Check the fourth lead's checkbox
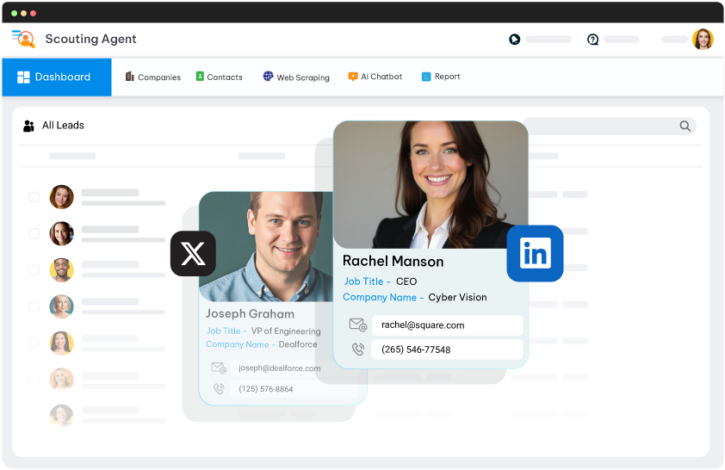Viewport: 725px width, 470px height. pyautogui.click(x=34, y=306)
